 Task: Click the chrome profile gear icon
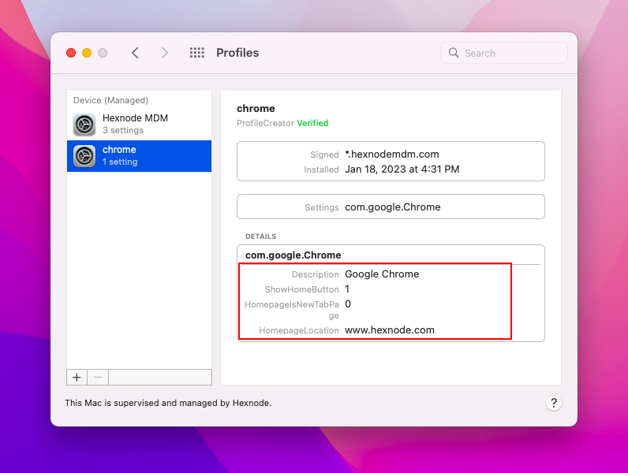pos(84,156)
